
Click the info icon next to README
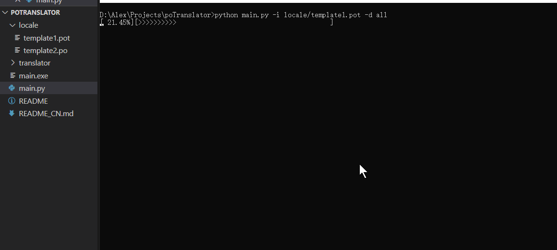[12, 101]
